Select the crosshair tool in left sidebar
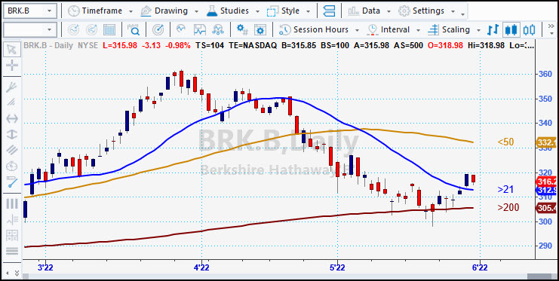 [x=12, y=66]
